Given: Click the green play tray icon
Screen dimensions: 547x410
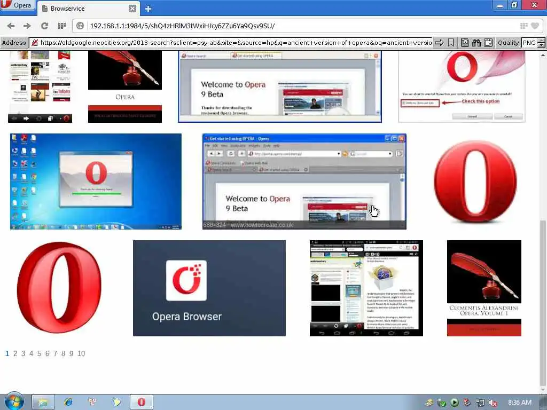Looking at the screenshot, I should (x=454, y=403).
